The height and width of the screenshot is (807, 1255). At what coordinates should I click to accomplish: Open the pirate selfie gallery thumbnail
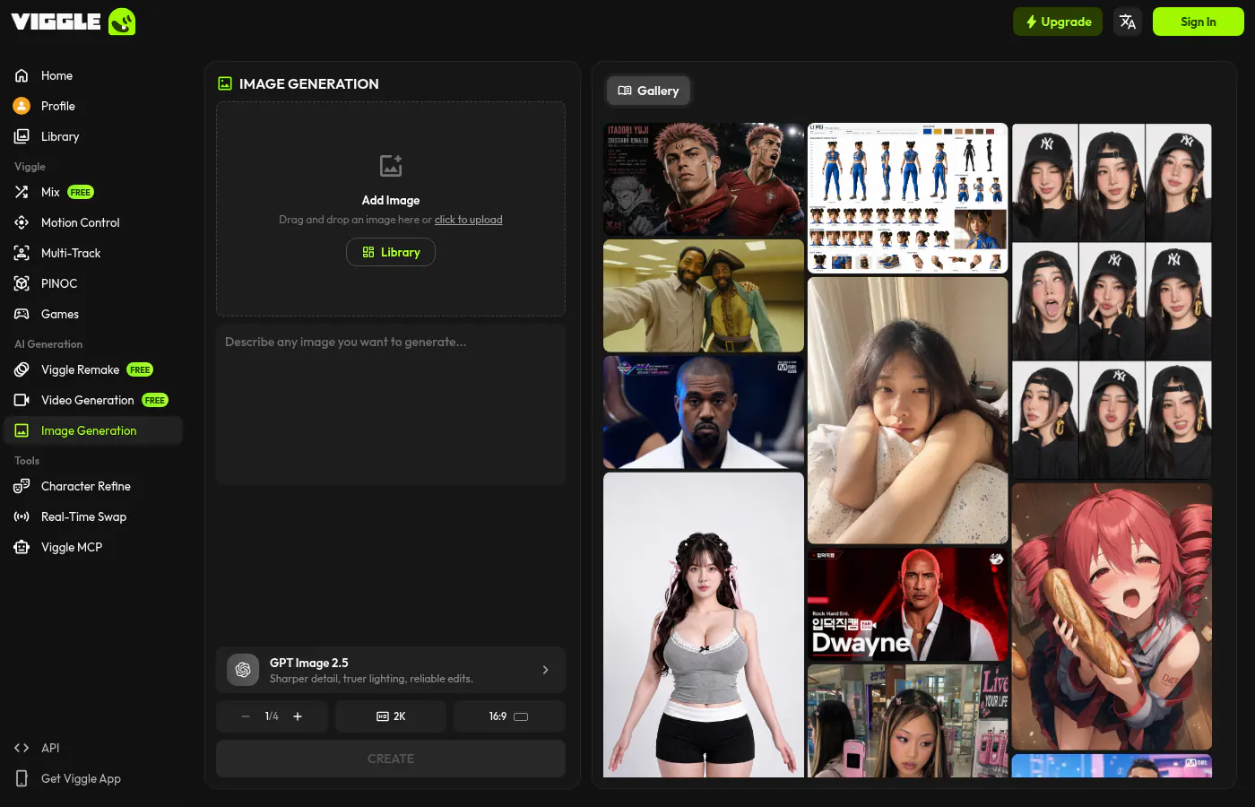pos(704,296)
